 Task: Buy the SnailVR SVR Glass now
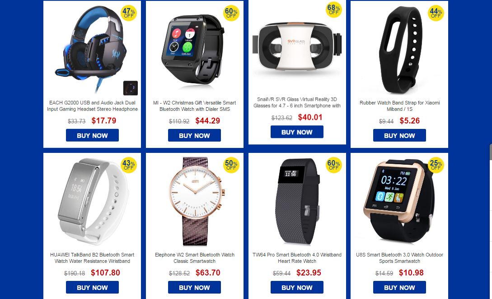[297, 132]
